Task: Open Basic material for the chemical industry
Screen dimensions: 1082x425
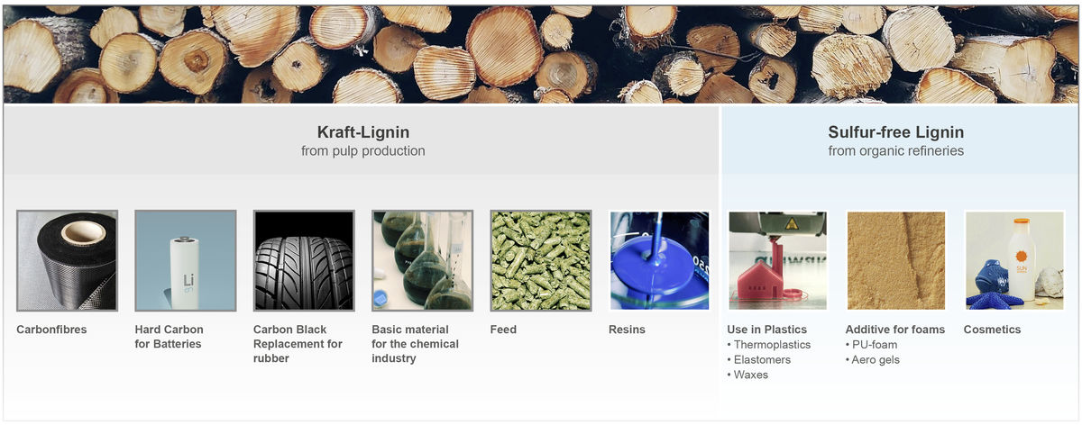Action: (415, 344)
